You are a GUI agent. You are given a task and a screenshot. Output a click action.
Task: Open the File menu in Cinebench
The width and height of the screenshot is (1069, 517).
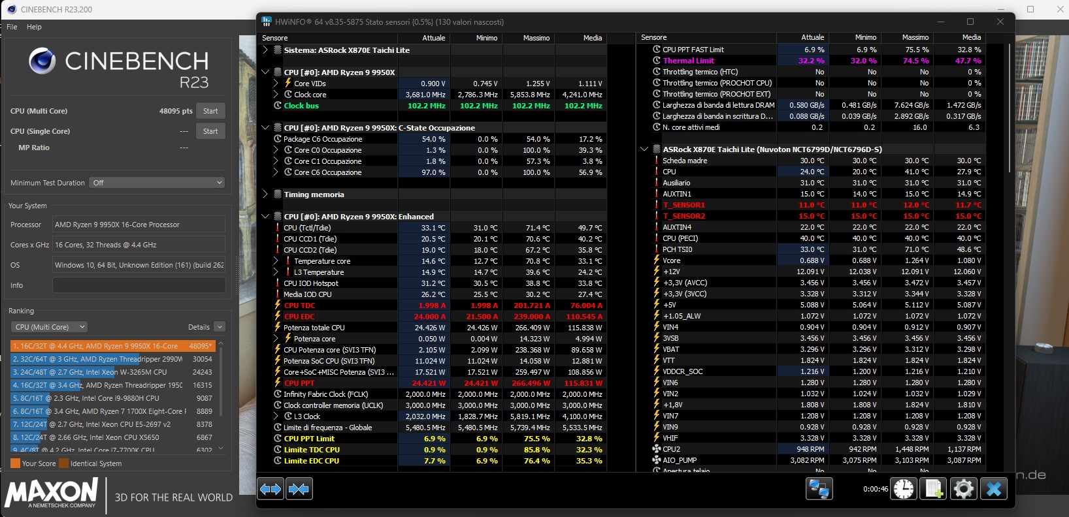[12, 27]
